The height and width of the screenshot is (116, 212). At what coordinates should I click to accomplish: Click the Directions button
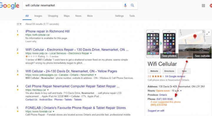(169, 71)
